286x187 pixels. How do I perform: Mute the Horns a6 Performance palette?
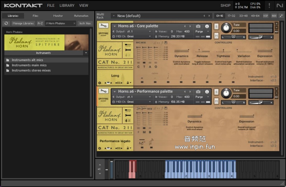(x=216, y=101)
